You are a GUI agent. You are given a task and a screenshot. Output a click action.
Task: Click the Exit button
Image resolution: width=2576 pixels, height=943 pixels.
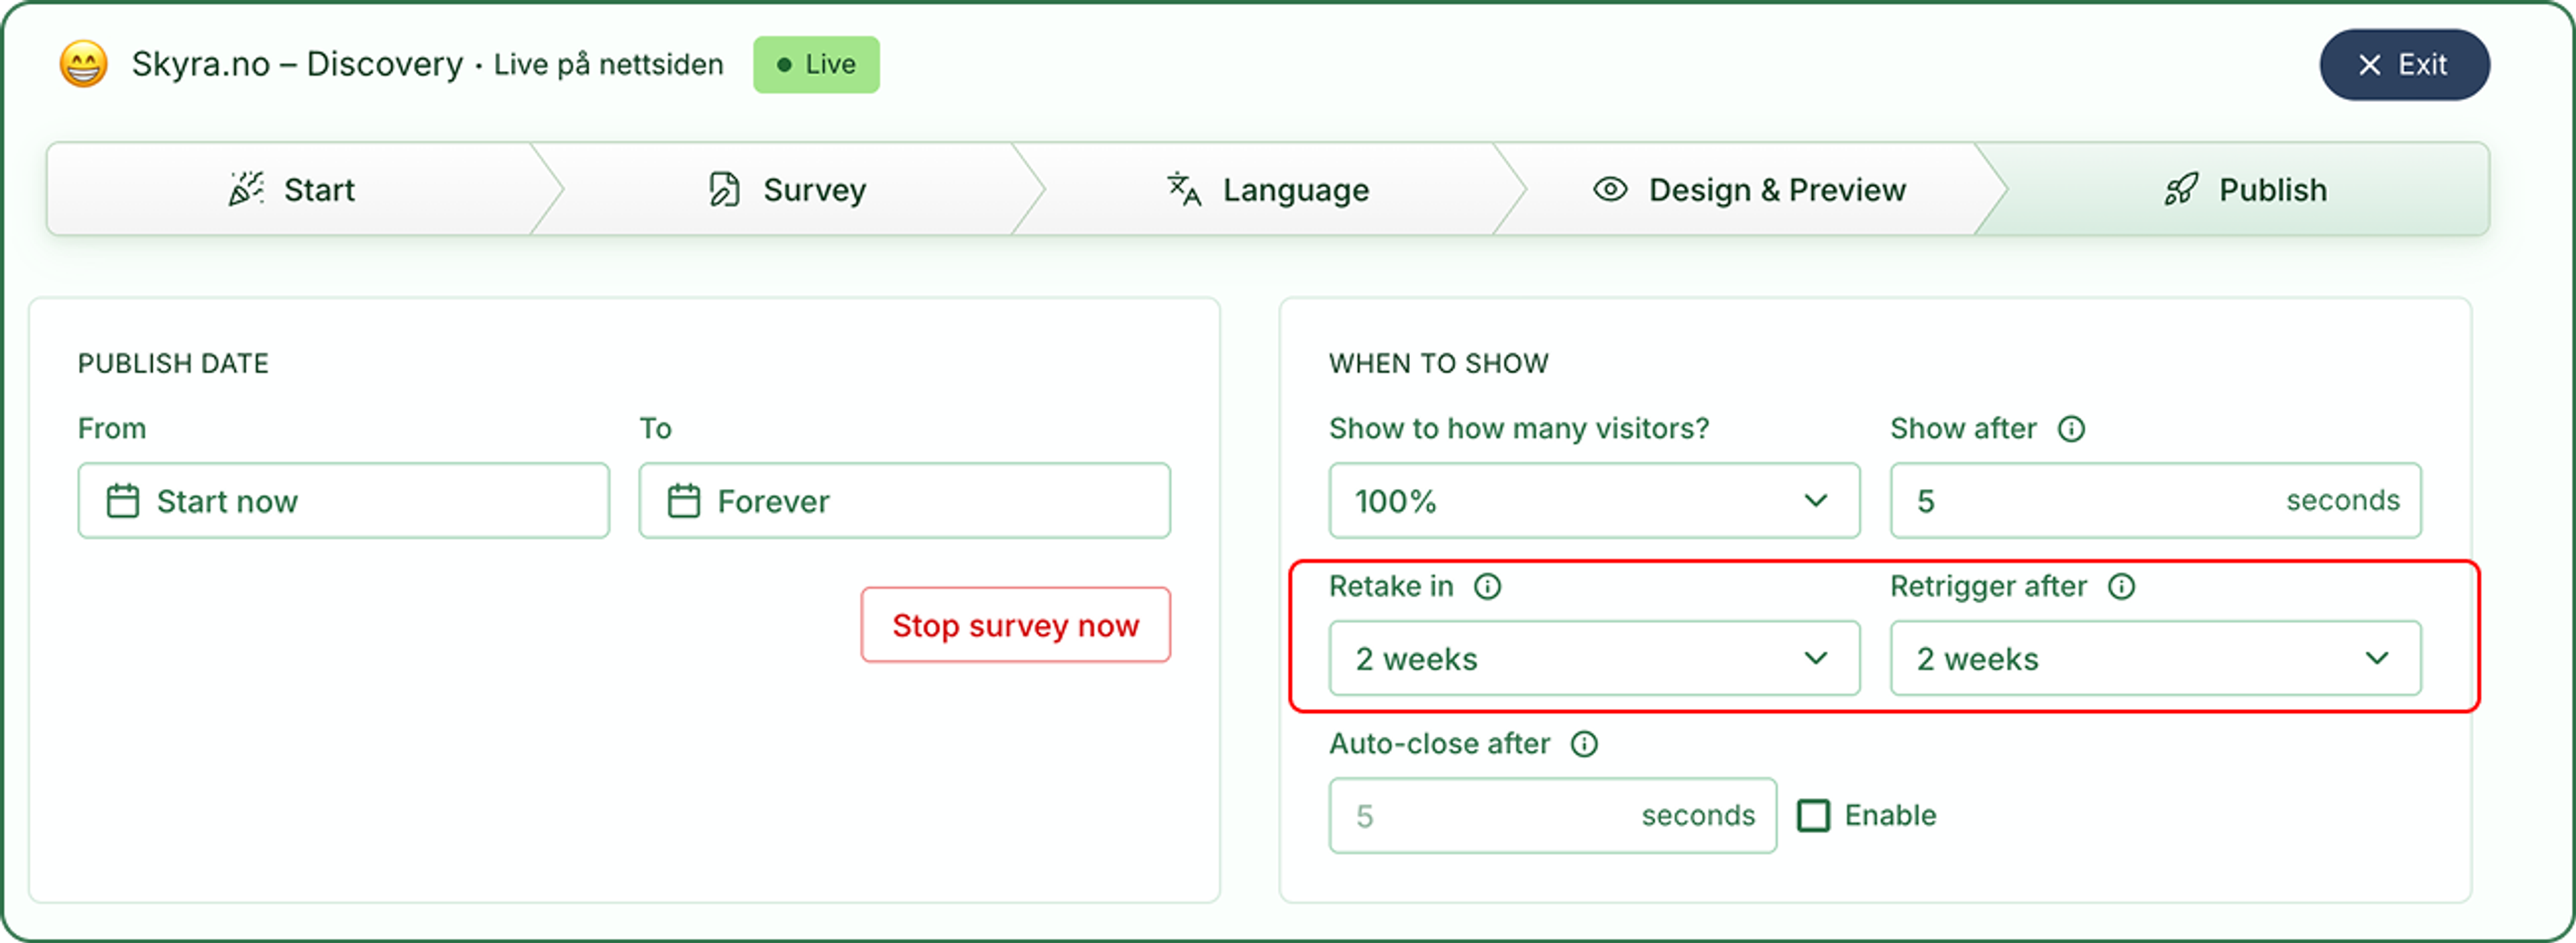click(2404, 65)
